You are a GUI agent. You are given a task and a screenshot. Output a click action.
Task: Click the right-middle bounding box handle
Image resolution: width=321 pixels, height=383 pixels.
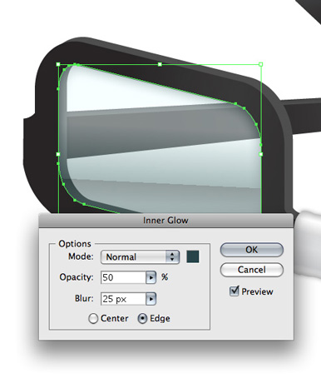tap(261, 154)
